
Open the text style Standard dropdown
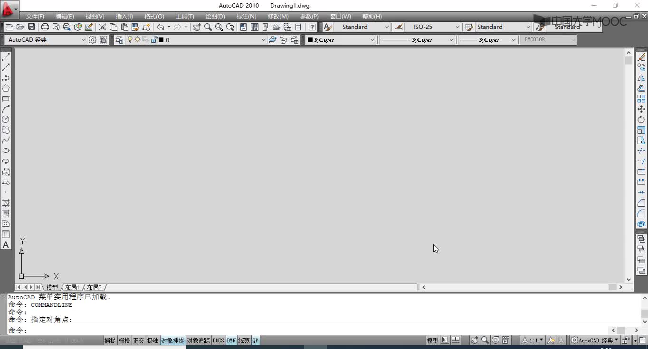pyautogui.click(x=362, y=27)
